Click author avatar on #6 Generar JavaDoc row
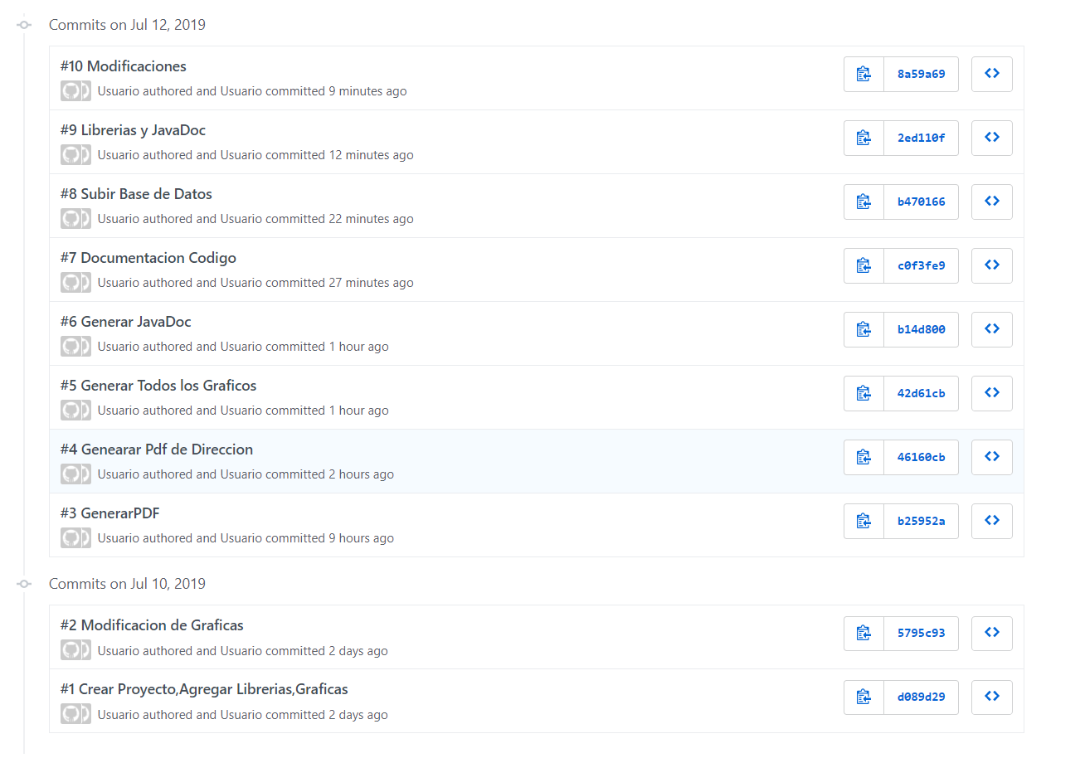 (71, 347)
